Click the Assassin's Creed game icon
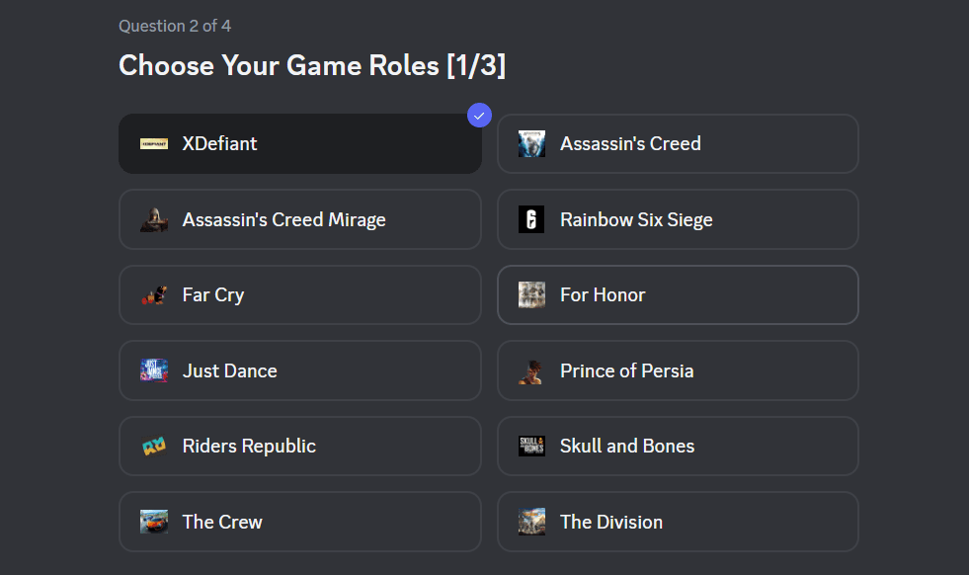 [531, 144]
